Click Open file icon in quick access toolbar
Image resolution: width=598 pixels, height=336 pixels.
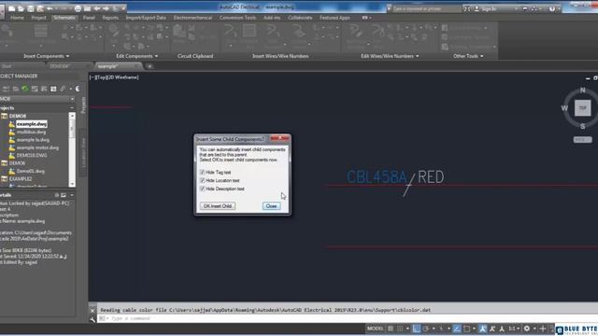(x=21, y=8)
